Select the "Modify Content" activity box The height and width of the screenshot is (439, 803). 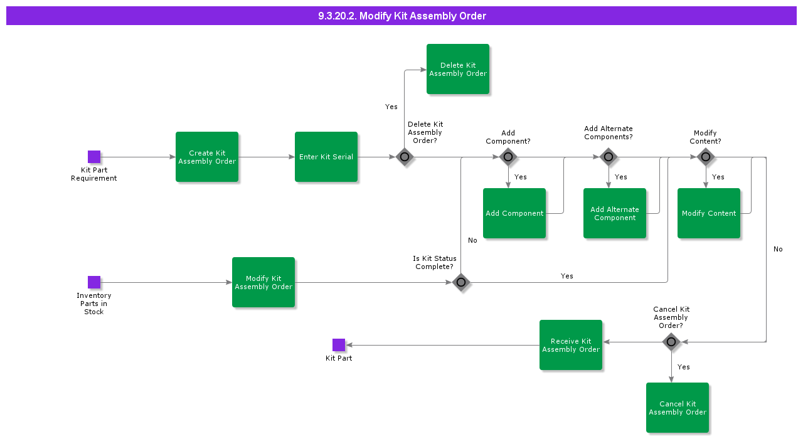click(x=709, y=213)
